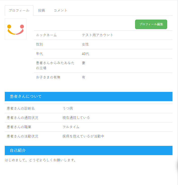Click the ニックネーム label
This screenshot has height=185, width=178.
click(46, 35)
